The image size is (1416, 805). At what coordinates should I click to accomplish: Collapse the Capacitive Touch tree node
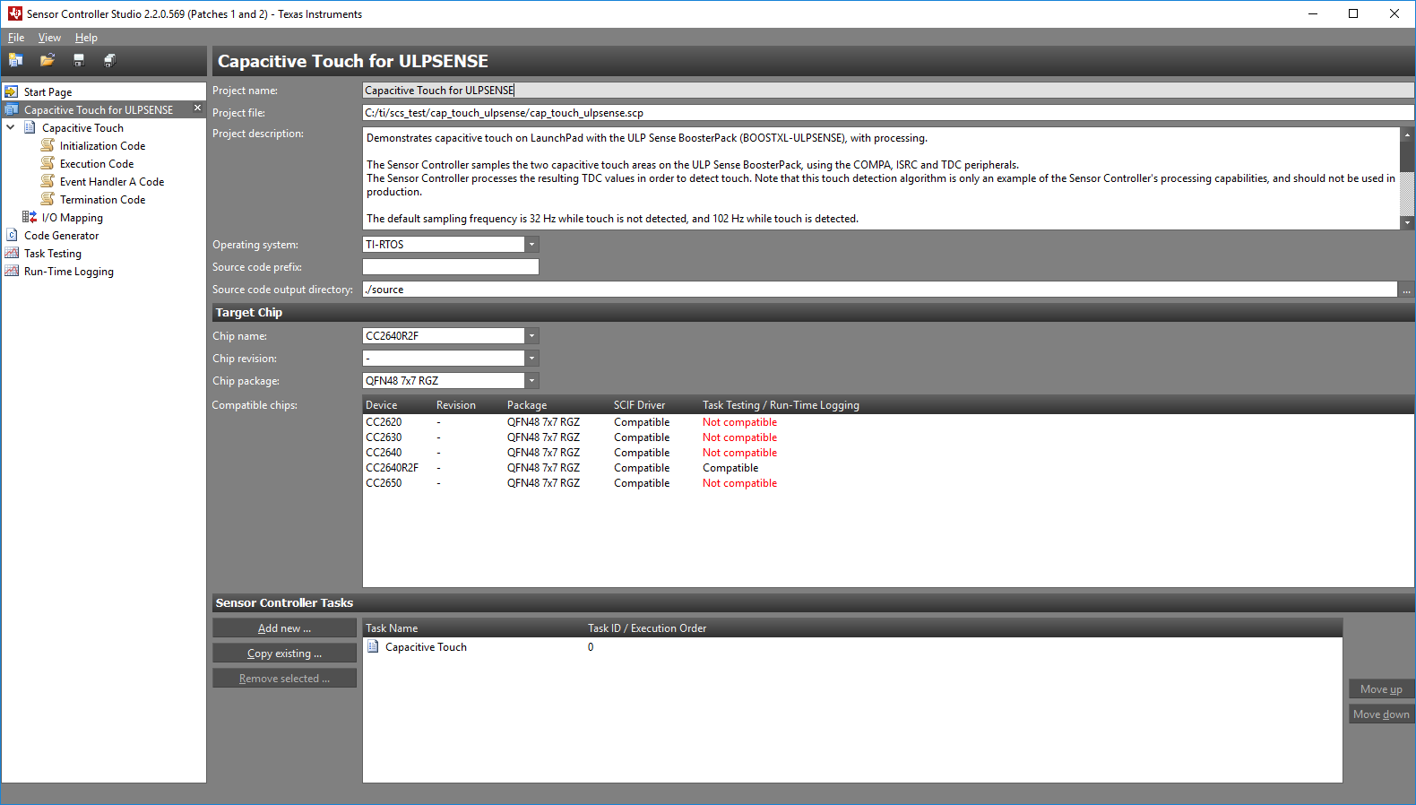tap(11, 128)
